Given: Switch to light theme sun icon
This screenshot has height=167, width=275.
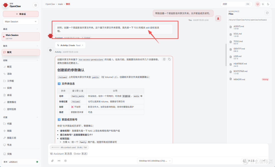Looking at the screenshot, I should [x=263, y=4].
